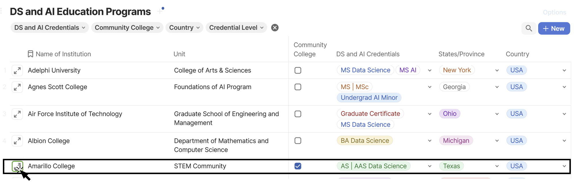Click the bookmark icon in Name header
Image resolution: width=574 pixels, height=187 pixels.
pyautogui.click(x=30, y=54)
